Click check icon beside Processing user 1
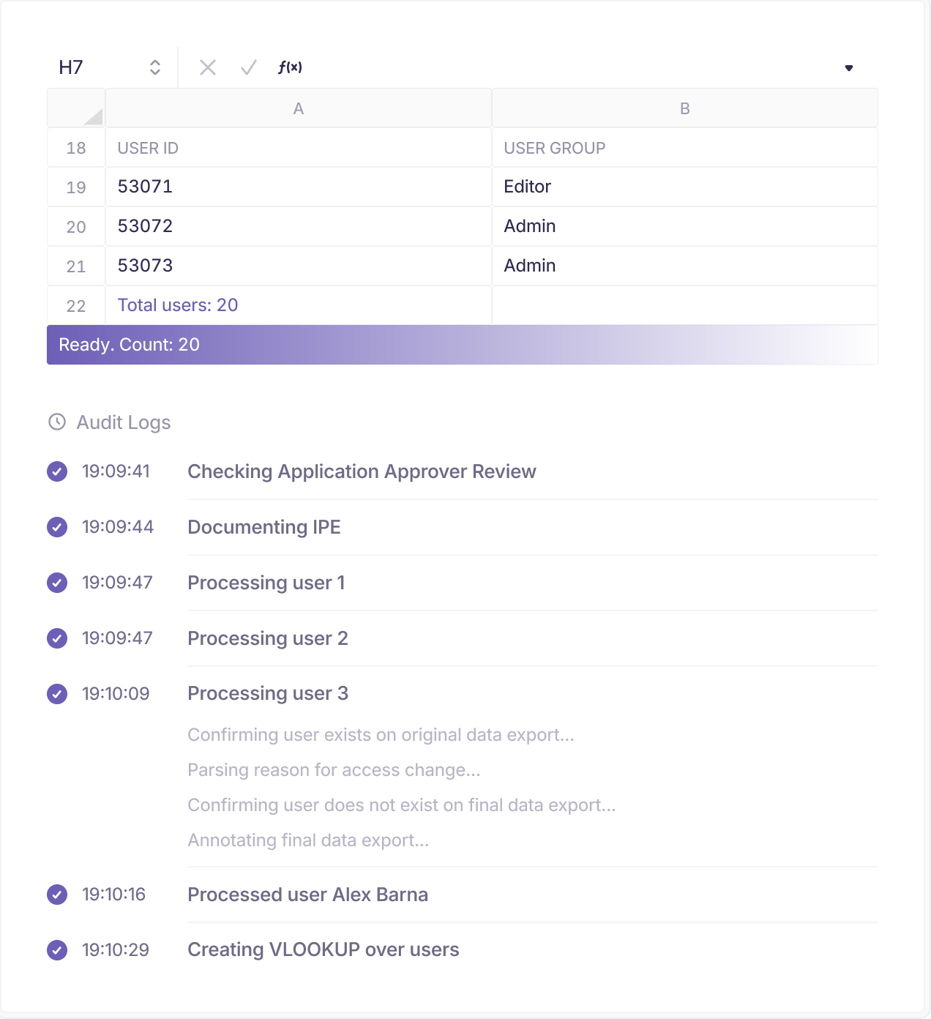 pos(57,583)
